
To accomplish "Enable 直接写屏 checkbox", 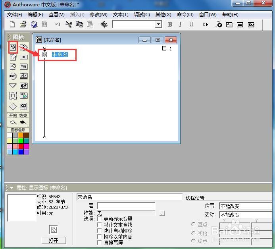I will coord(99,243).
